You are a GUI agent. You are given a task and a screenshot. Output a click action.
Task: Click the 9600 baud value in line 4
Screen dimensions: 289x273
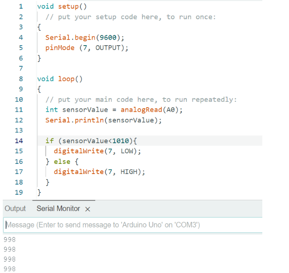108,38
